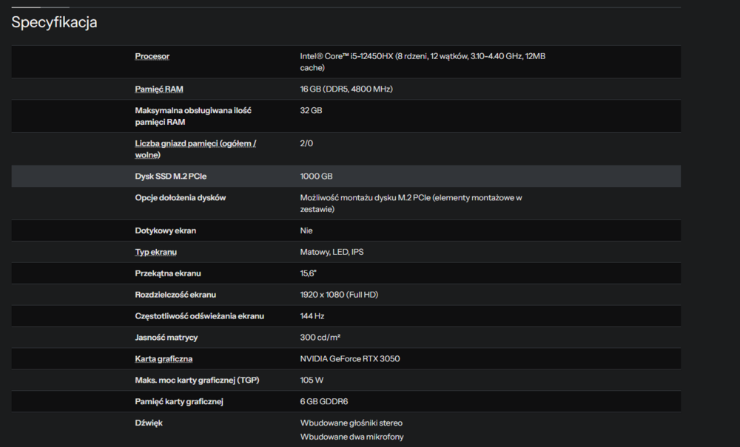Click the Matowy, LED, IPS value
Viewport: 740px width, 447px height.
332,252
